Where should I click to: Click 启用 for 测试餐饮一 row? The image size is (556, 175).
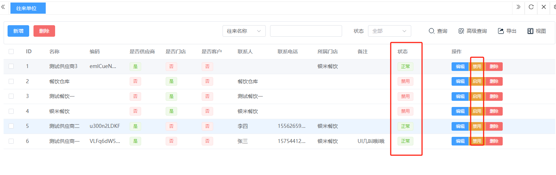477,97
